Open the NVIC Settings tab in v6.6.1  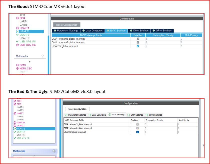click(116, 31)
